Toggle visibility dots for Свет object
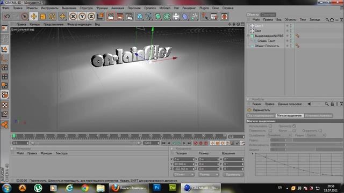The image size is (344, 193). (x=291, y=31)
